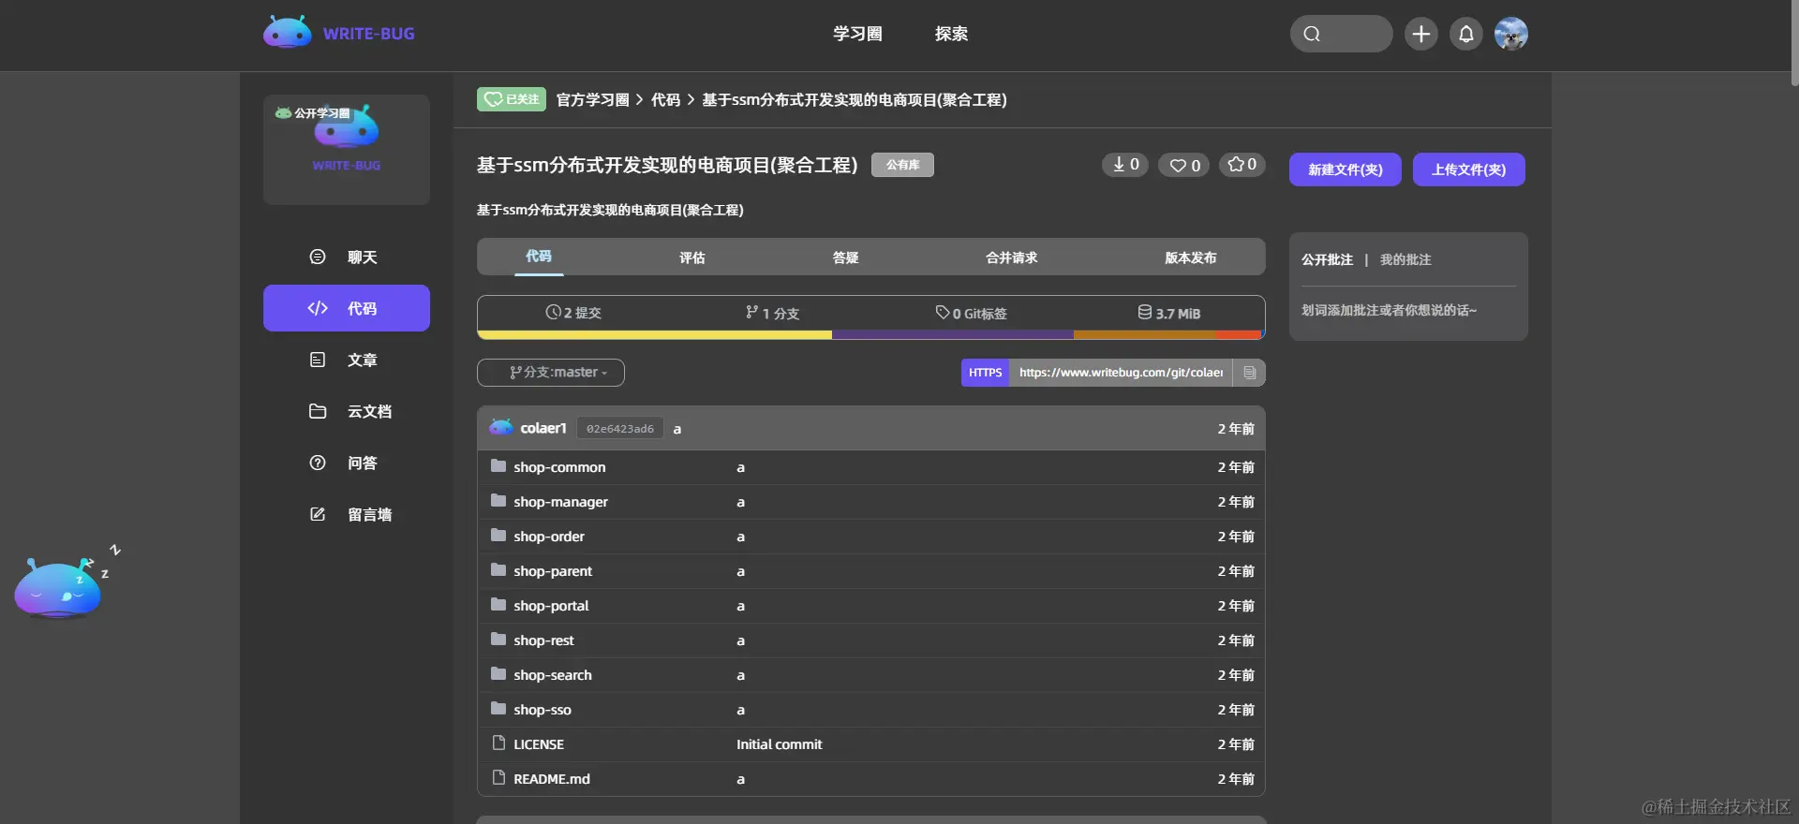Open 聊天 in the sidebar
Viewport: 1799px width, 824px height.
(x=347, y=257)
